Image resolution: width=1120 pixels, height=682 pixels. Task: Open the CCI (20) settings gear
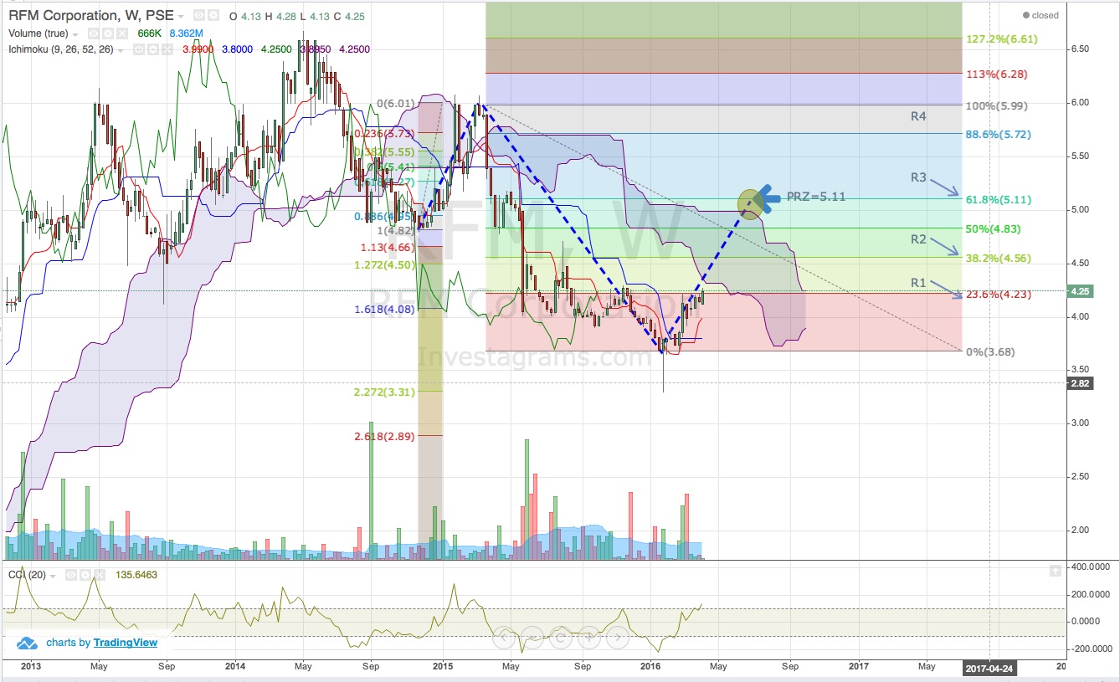85,575
